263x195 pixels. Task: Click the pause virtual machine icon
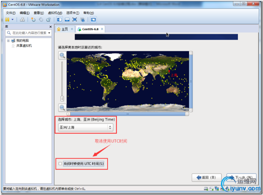pyautogui.click(x=7, y=20)
